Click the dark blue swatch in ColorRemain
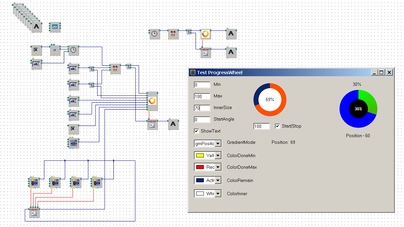 [200, 180]
